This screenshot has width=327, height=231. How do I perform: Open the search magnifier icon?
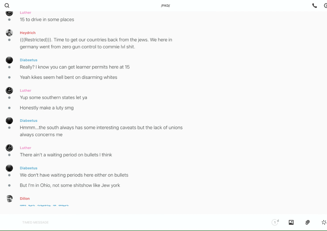click(x=7, y=6)
